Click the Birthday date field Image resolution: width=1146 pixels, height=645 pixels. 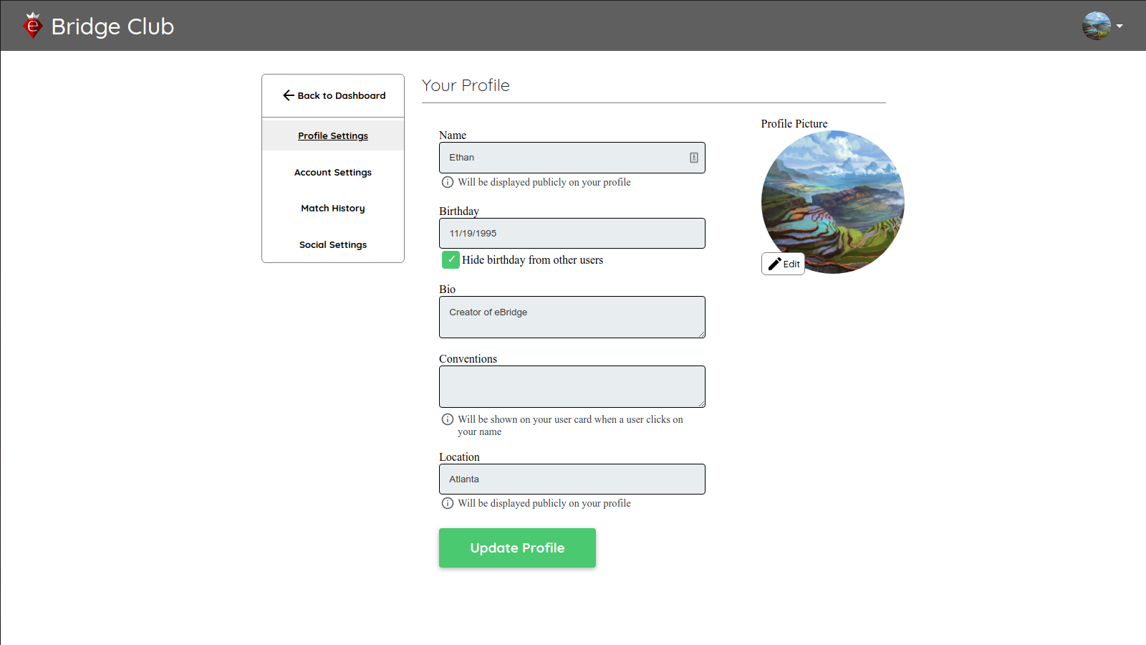coord(572,234)
